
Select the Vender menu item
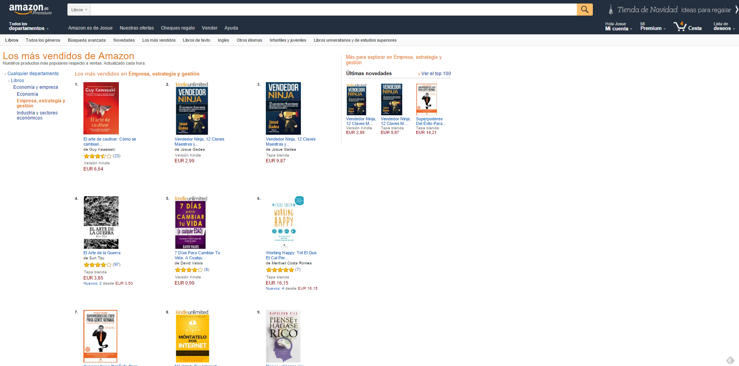tap(209, 28)
